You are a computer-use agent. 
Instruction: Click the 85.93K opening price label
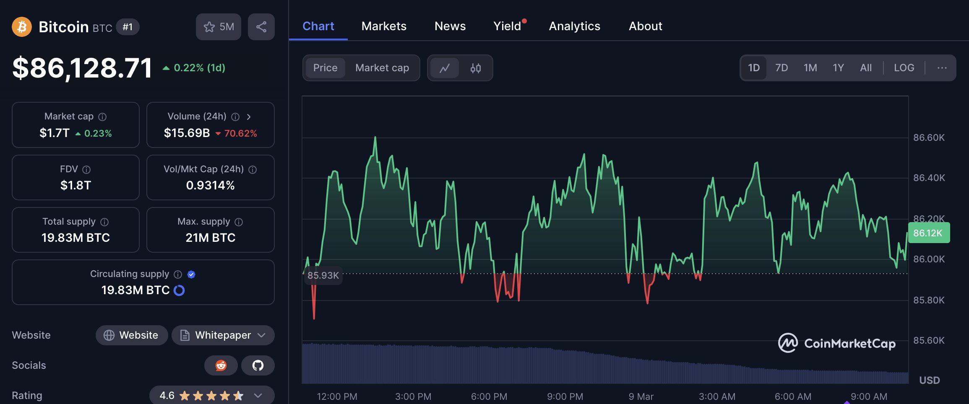[323, 275]
